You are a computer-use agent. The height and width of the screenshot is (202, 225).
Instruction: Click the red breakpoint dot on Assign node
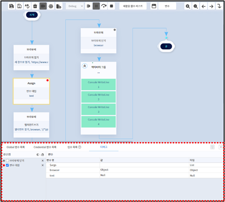[47, 80]
